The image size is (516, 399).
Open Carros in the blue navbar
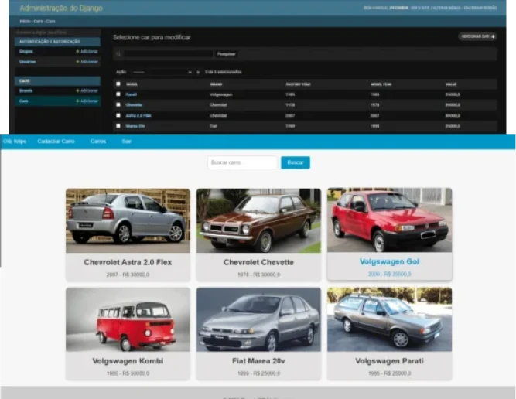(98, 141)
